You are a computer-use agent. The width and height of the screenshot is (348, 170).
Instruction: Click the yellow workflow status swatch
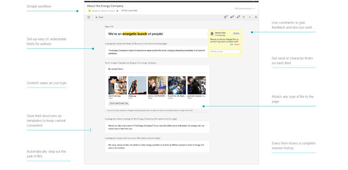[x=89, y=11]
